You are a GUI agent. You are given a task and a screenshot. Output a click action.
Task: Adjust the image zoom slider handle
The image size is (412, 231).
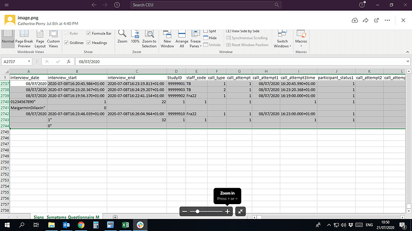pyautogui.click(x=197, y=211)
